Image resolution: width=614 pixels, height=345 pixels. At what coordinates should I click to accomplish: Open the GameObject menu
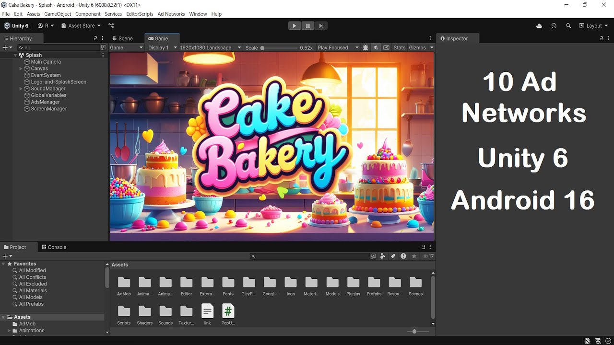[x=58, y=14]
